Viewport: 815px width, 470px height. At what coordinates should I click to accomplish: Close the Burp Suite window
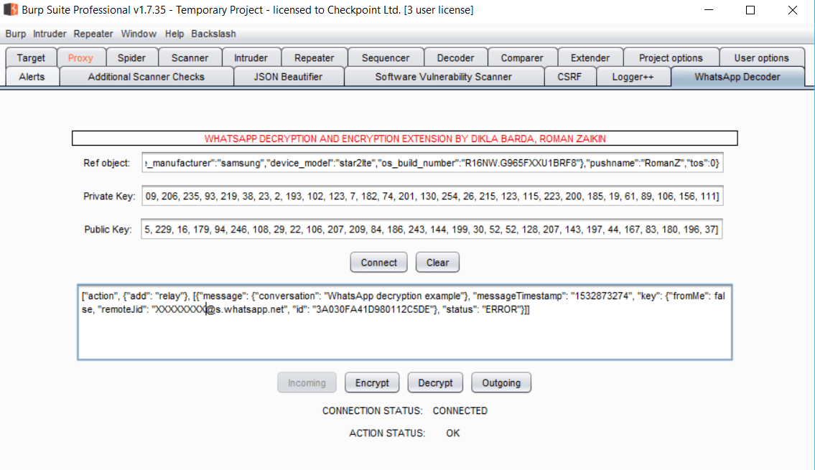coord(792,10)
